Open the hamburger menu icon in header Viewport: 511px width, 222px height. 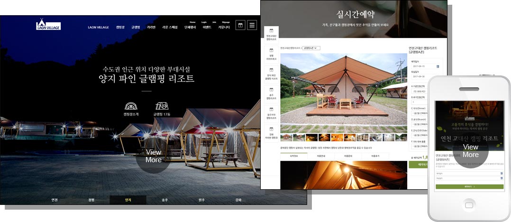click(x=252, y=25)
